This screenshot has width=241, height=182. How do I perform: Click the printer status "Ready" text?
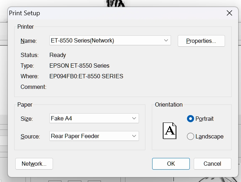click(58, 55)
